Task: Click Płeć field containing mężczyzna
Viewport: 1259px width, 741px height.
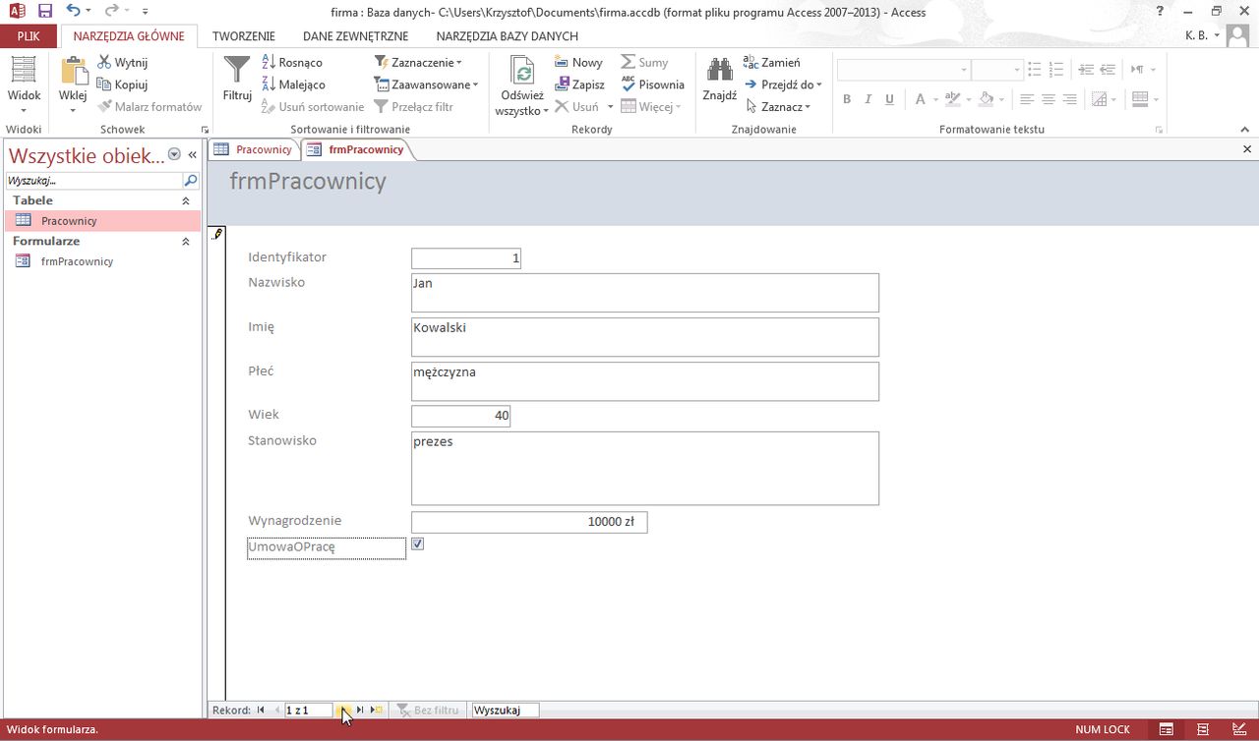Action: pyautogui.click(x=645, y=381)
